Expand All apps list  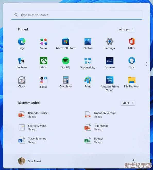126,30
